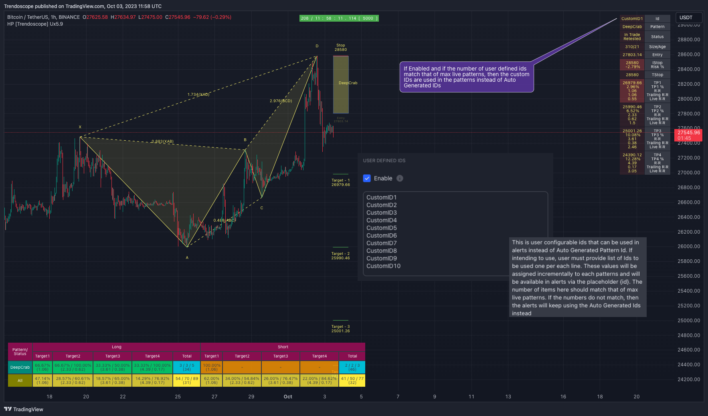Image resolution: width=708 pixels, height=416 pixels.
Task: Select the CustomID6 line in the list
Action: point(381,236)
